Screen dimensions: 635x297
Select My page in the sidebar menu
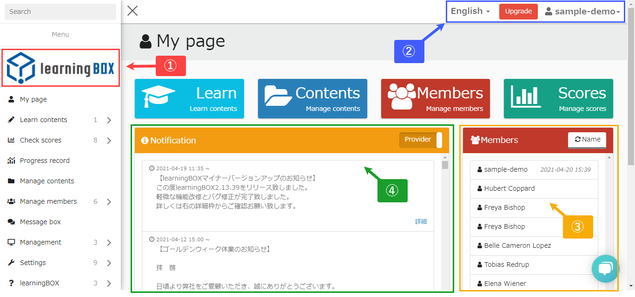click(x=33, y=99)
